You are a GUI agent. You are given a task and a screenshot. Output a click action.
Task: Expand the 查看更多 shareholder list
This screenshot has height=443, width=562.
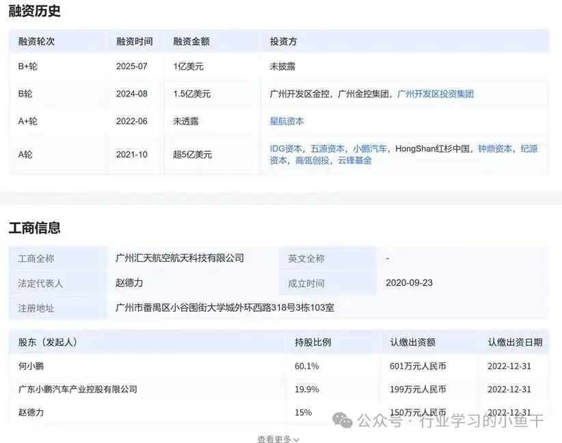pyautogui.click(x=278, y=439)
